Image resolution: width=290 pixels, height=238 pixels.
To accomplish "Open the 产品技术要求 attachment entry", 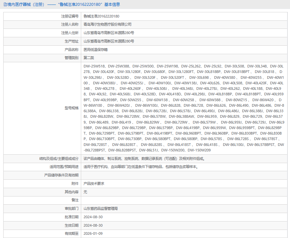I will 94,184.
